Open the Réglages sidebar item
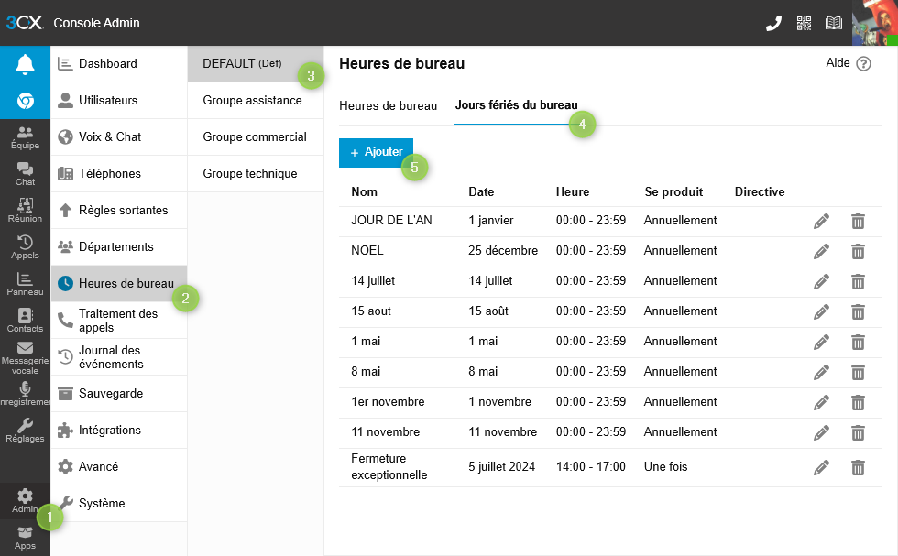Viewport: 898px width, 556px height. point(25,430)
